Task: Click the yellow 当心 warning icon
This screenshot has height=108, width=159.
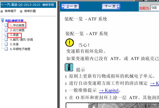Action: tap(69, 42)
